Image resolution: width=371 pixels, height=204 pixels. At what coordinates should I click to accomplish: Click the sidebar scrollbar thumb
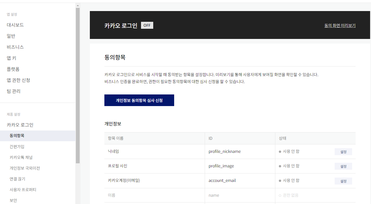(x=78, y=85)
